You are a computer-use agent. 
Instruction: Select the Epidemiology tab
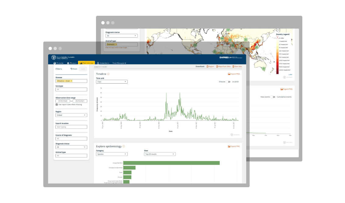click(87, 63)
